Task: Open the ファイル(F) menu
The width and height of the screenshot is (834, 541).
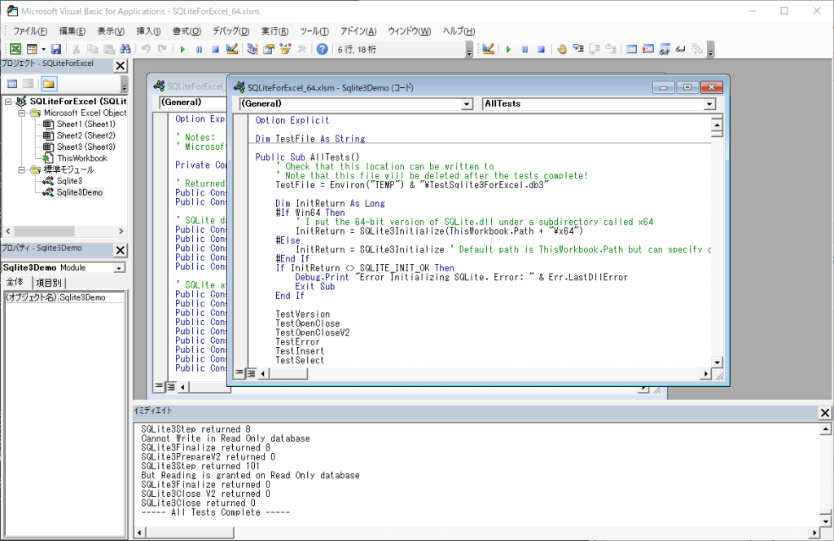Action: pyautogui.click(x=30, y=31)
